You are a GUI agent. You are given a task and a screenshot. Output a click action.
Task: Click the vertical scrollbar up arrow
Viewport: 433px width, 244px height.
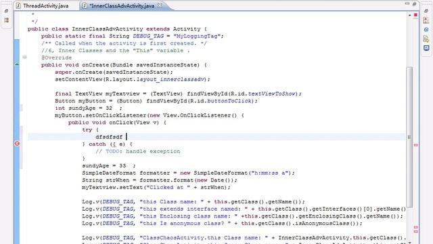[409, 15]
